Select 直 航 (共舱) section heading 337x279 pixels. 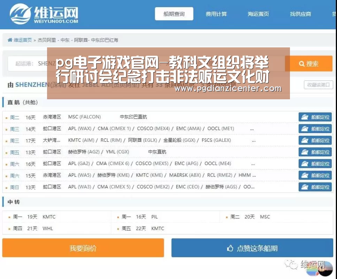tap(23, 102)
